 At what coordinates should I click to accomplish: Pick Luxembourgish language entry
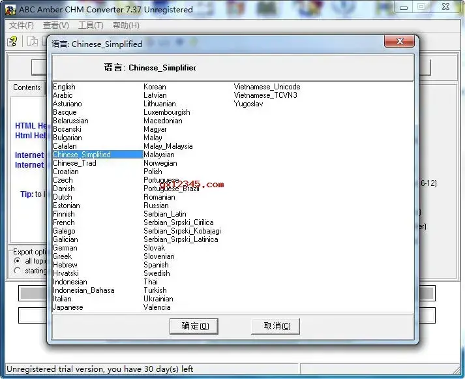click(x=167, y=112)
